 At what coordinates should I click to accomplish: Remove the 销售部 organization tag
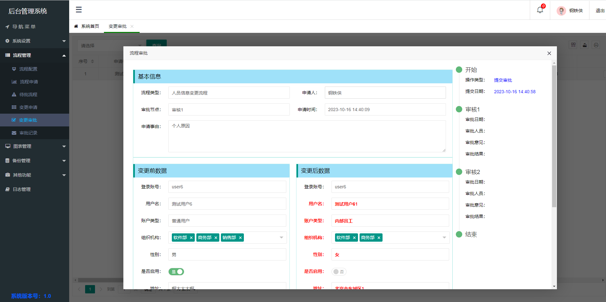241,238
